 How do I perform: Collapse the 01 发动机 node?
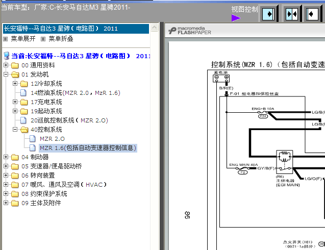coord(6,74)
